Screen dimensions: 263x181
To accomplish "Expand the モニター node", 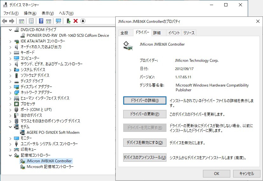I will [10, 138].
